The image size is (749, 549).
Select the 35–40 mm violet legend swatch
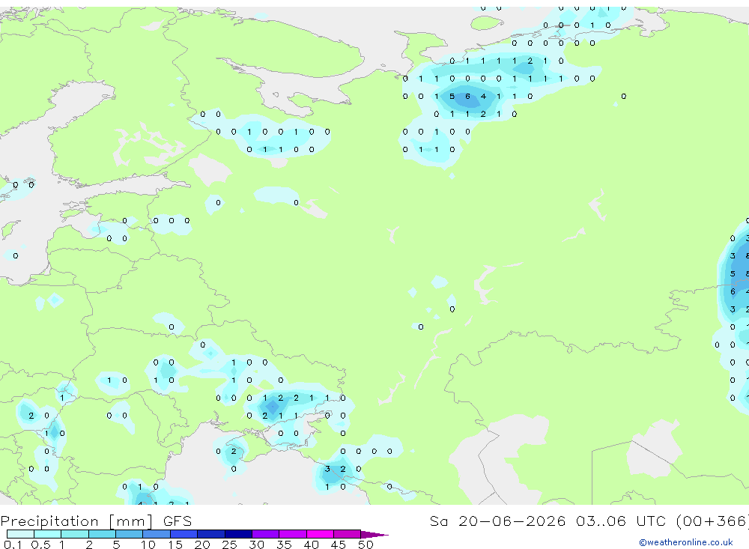[292, 534]
